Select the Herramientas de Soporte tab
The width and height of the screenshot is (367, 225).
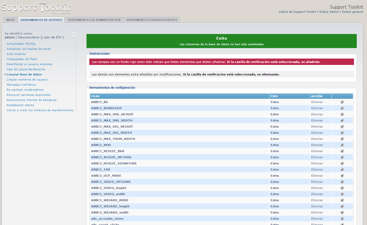(41, 20)
